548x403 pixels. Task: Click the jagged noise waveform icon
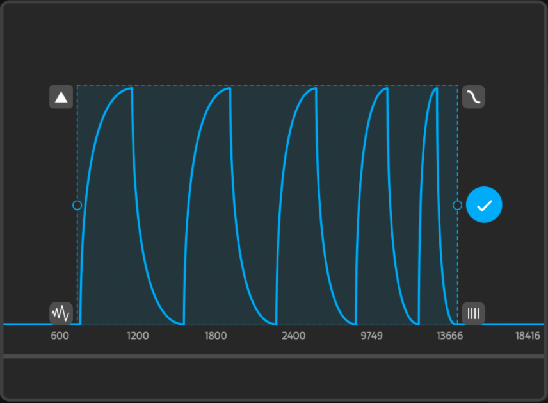pos(61,313)
